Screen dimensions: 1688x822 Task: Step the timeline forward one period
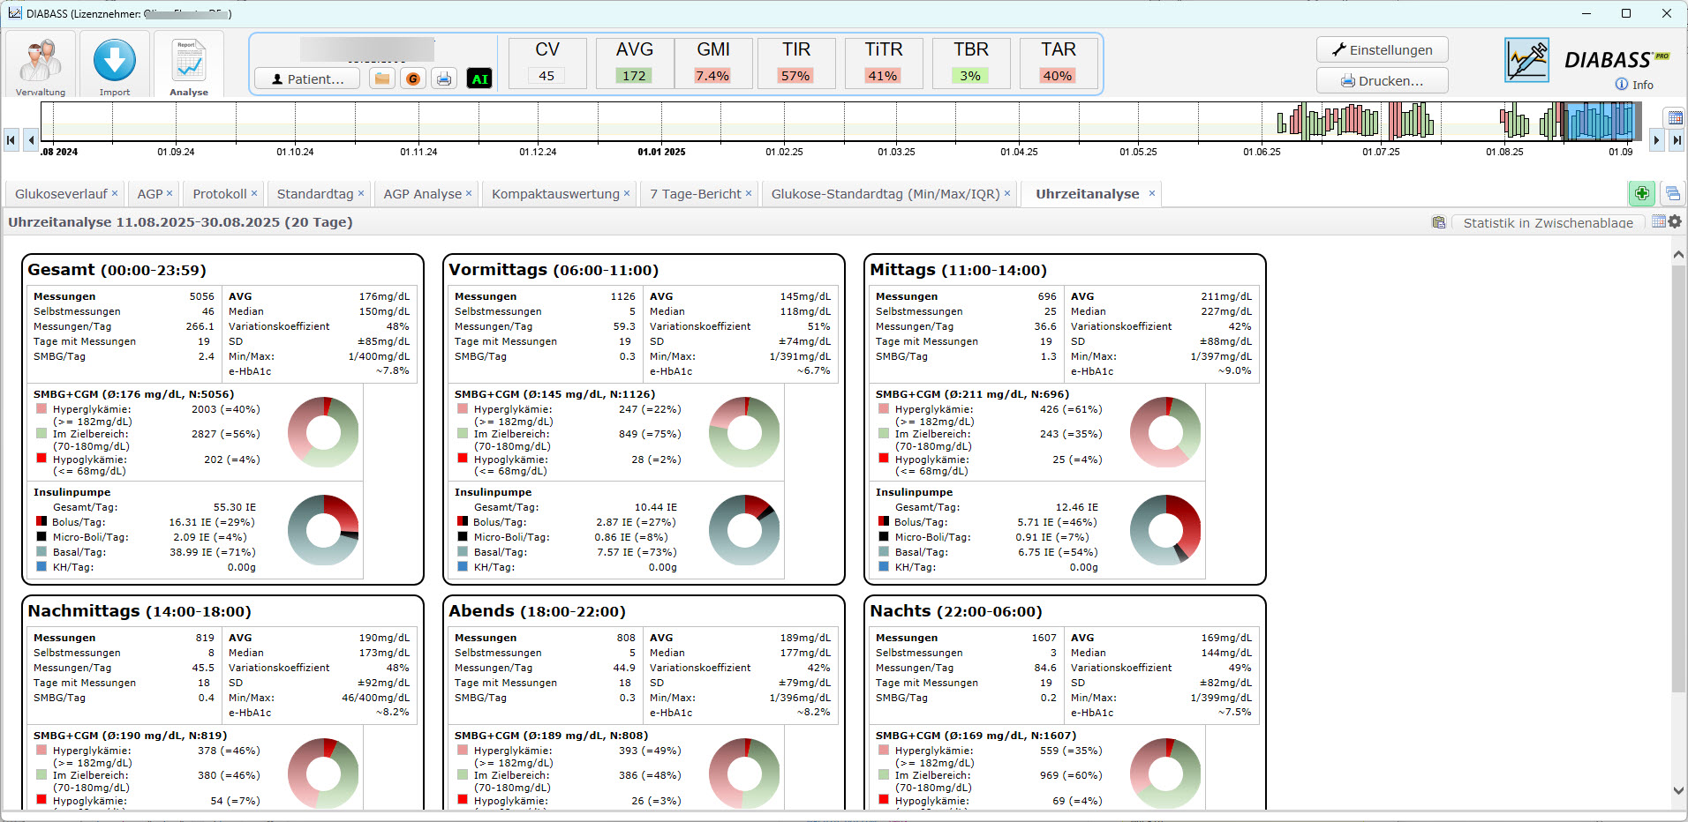1656,139
